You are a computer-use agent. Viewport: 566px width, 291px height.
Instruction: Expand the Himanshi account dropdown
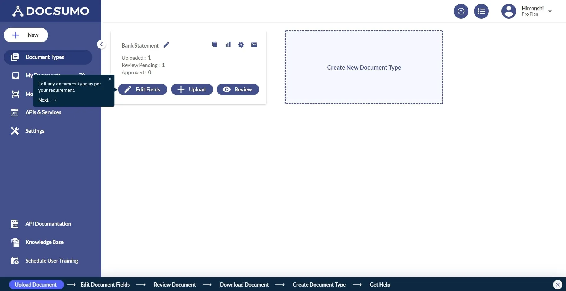pos(550,11)
